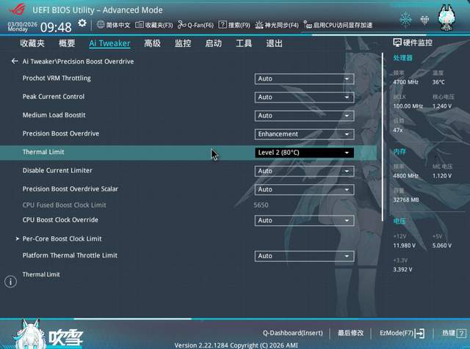Click 启用CPU访问显存加速 option
470x349 pixels.
[338, 25]
